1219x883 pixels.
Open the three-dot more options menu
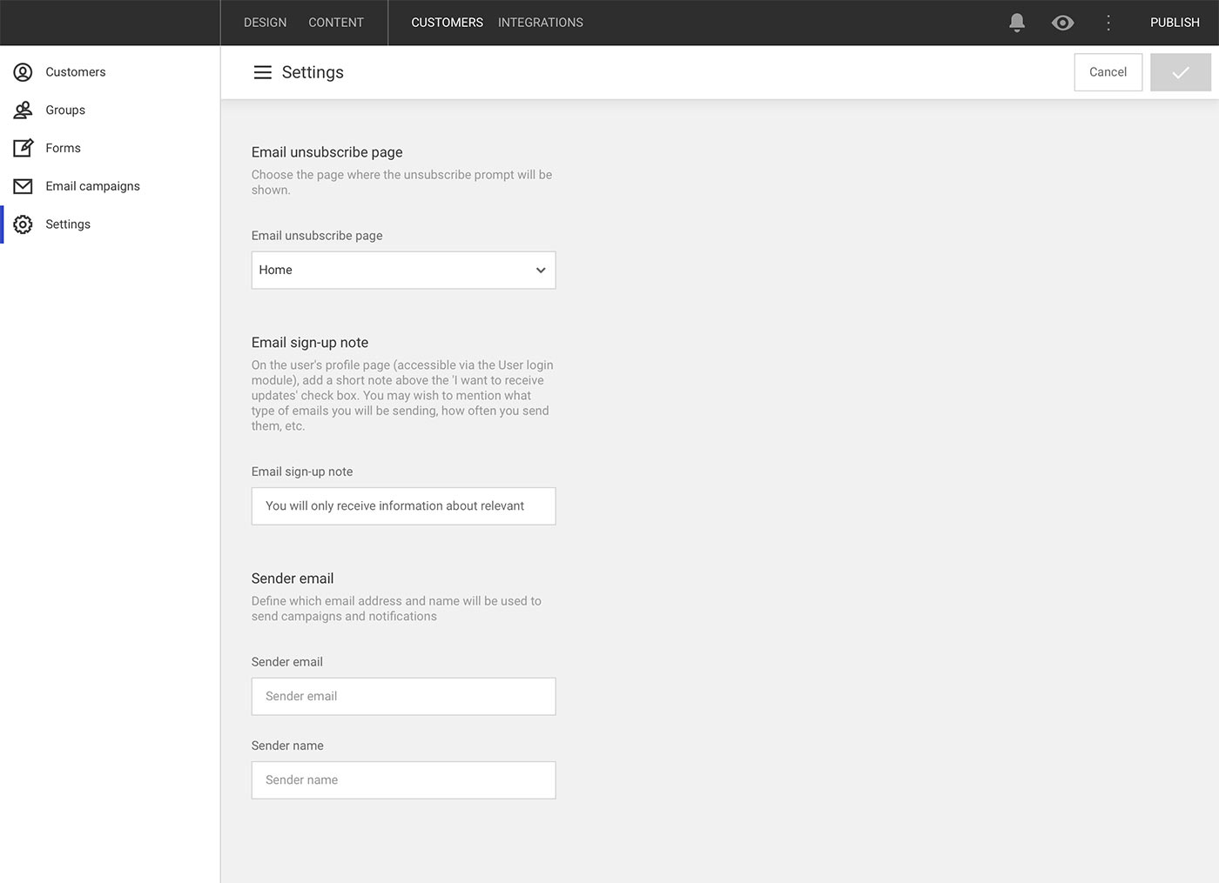pos(1108,23)
